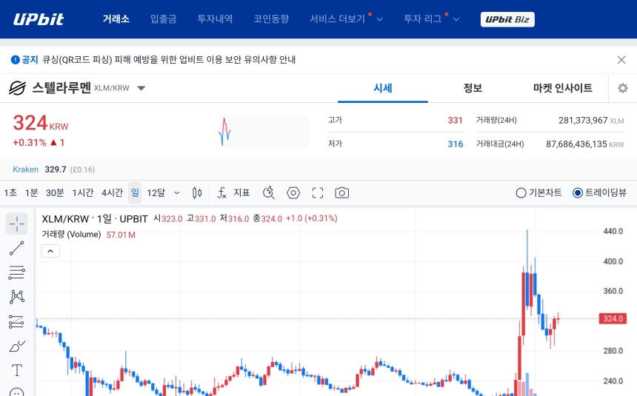Click the fx indicators icon
Image resolution: width=637 pixels, height=396 pixels.
pyautogui.click(x=221, y=193)
